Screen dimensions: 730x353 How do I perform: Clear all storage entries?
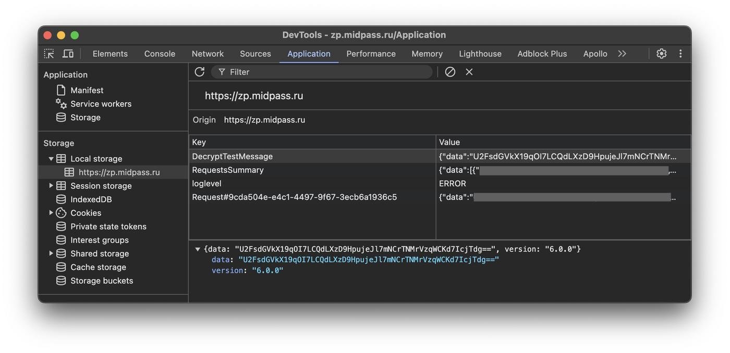point(450,72)
